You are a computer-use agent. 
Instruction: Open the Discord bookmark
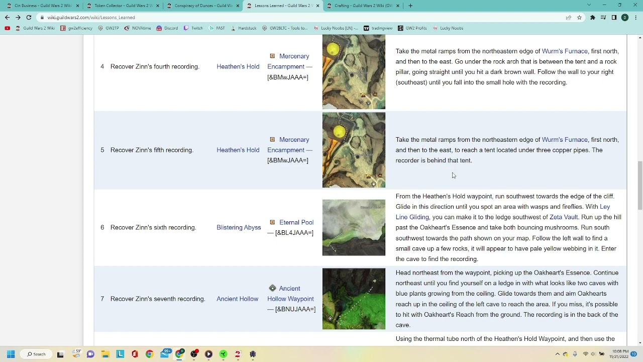coord(167,28)
